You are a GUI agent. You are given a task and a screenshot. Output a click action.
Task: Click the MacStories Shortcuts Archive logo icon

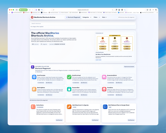(32, 17)
